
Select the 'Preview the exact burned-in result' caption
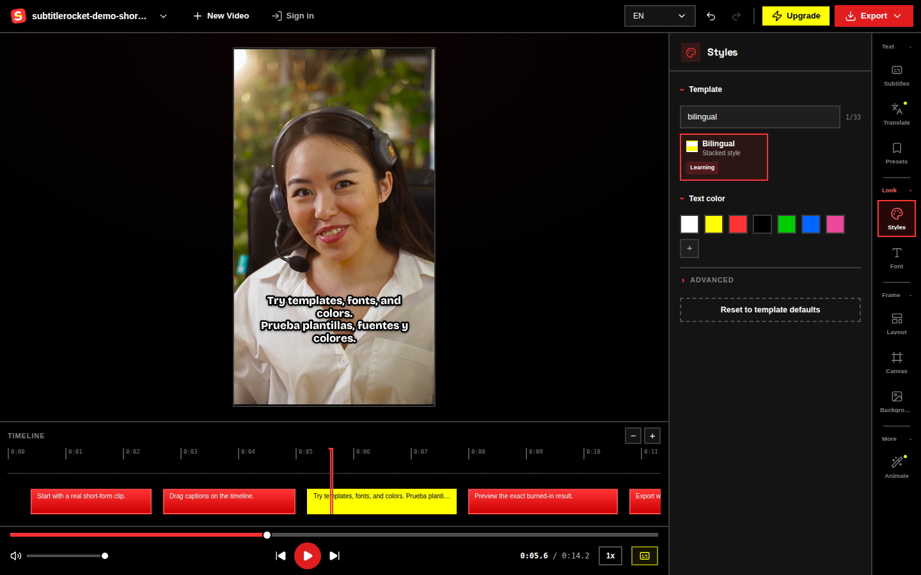click(543, 502)
